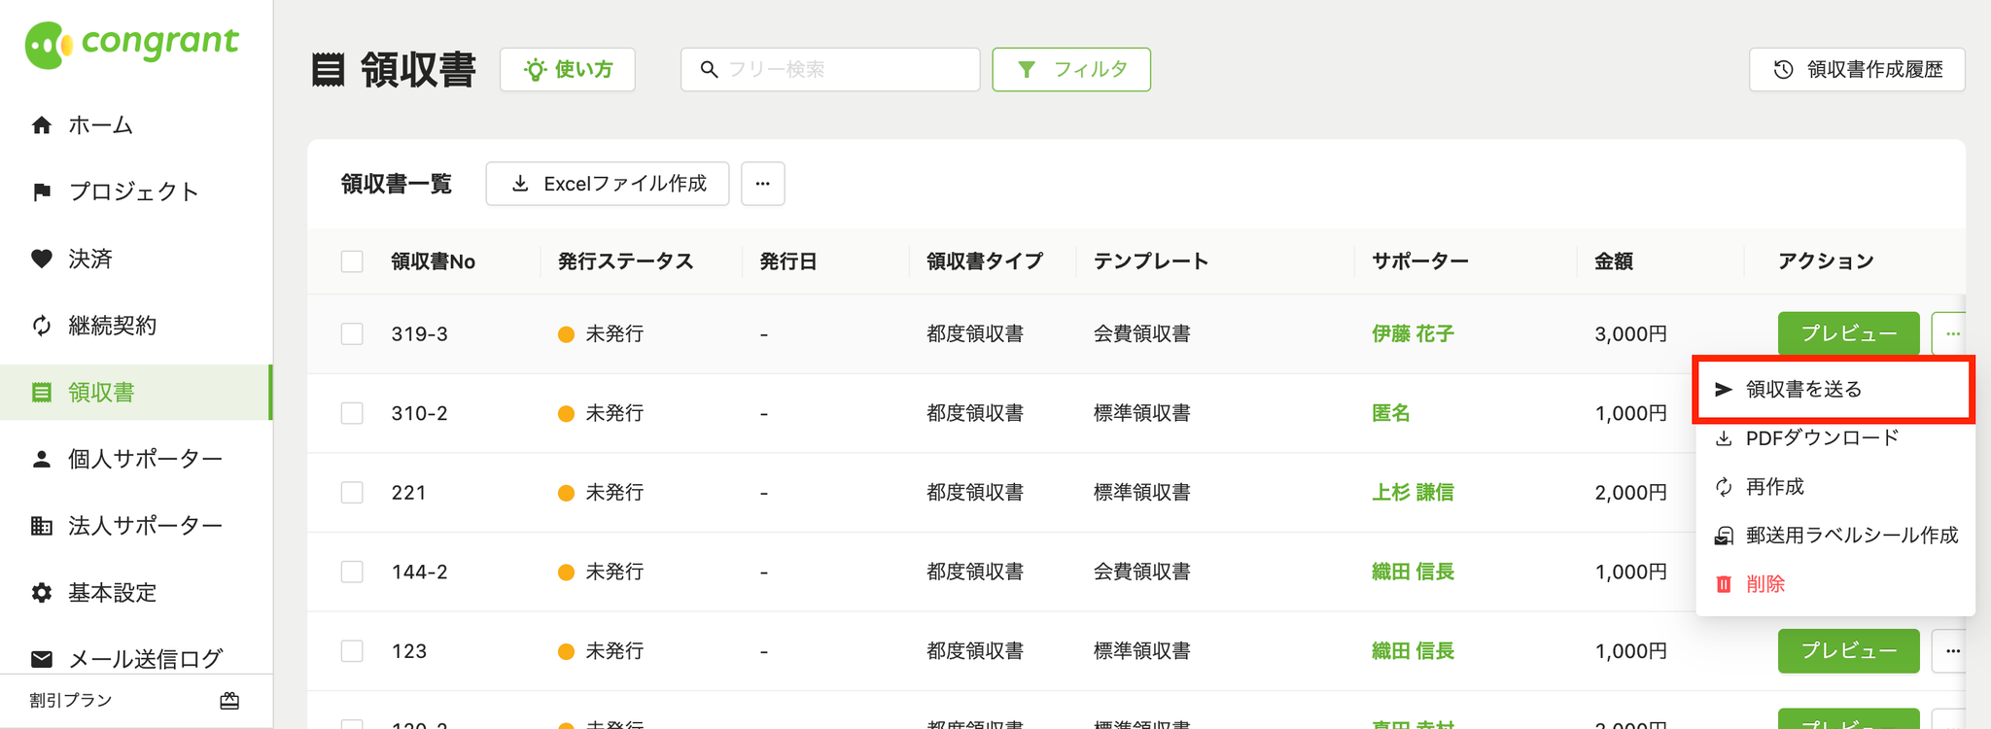Click the building icon for 法人サポーター
This screenshot has width=1991, height=729.
click(x=41, y=526)
